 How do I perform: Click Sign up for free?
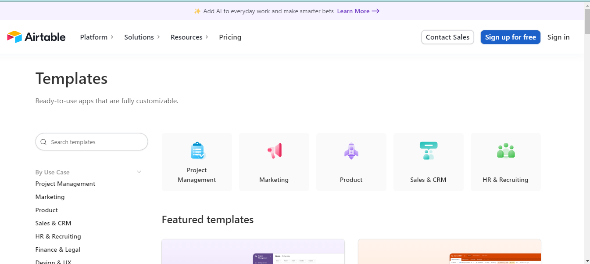click(510, 37)
